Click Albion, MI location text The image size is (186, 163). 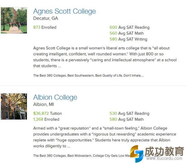[x=44, y=104]
